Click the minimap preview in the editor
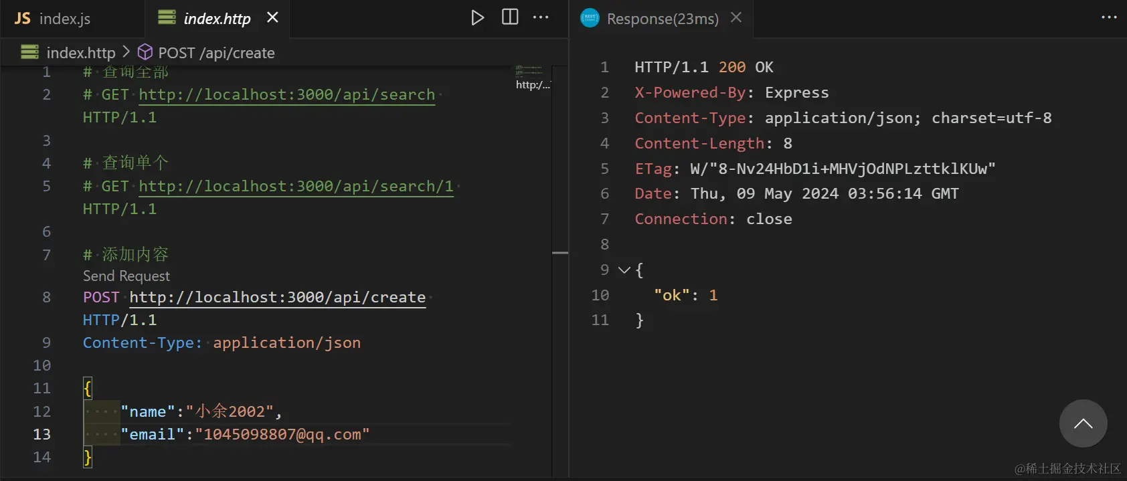 click(x=532, y=78)
